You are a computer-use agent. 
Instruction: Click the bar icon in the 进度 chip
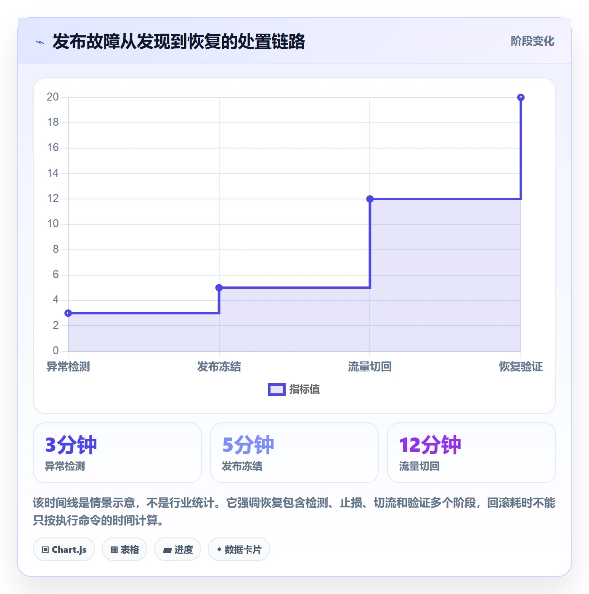pyautogui.click(x=167, y=550)
